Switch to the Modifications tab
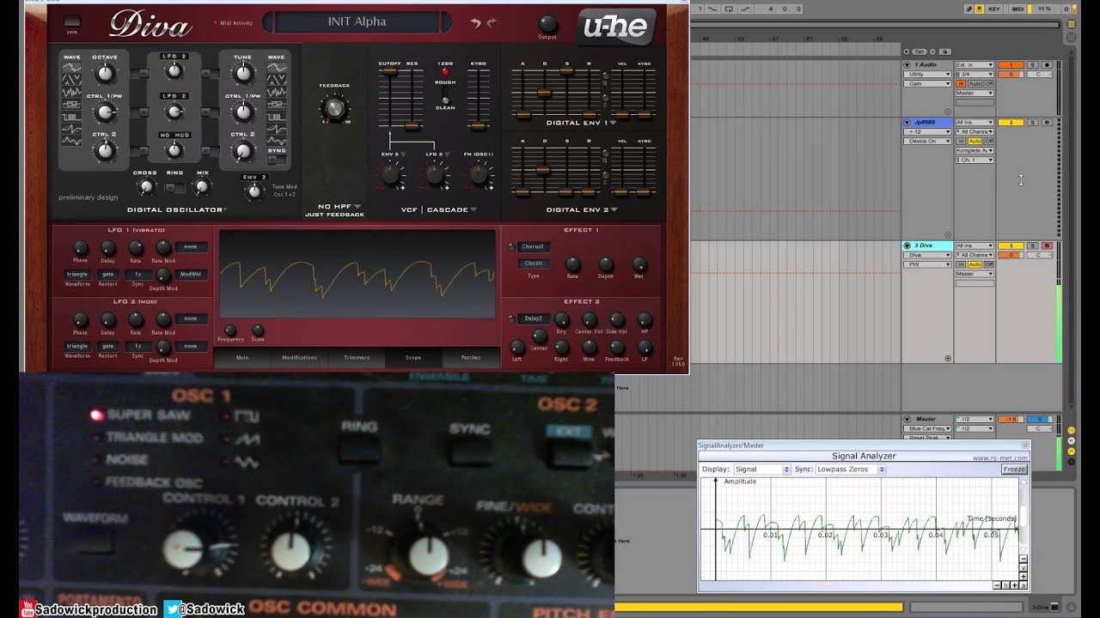Screen dimensions: 1100x618 point(299,357)
